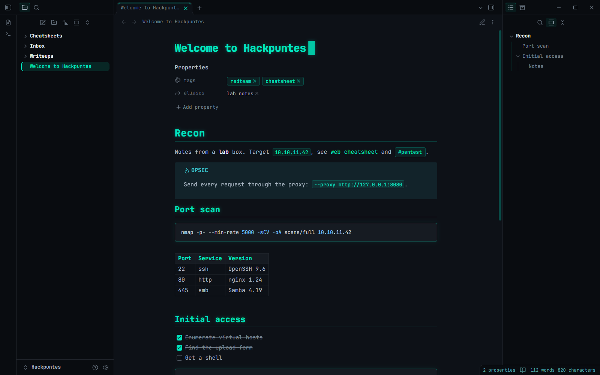Open the terminal command icon in ribbon
This screenshot has height=375, width=600.
8,34
